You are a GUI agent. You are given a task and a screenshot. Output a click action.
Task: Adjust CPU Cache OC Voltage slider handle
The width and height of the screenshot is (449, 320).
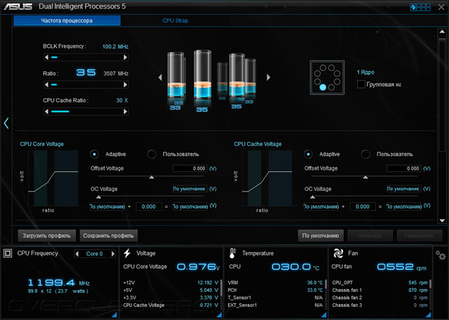tap(312, 197)
